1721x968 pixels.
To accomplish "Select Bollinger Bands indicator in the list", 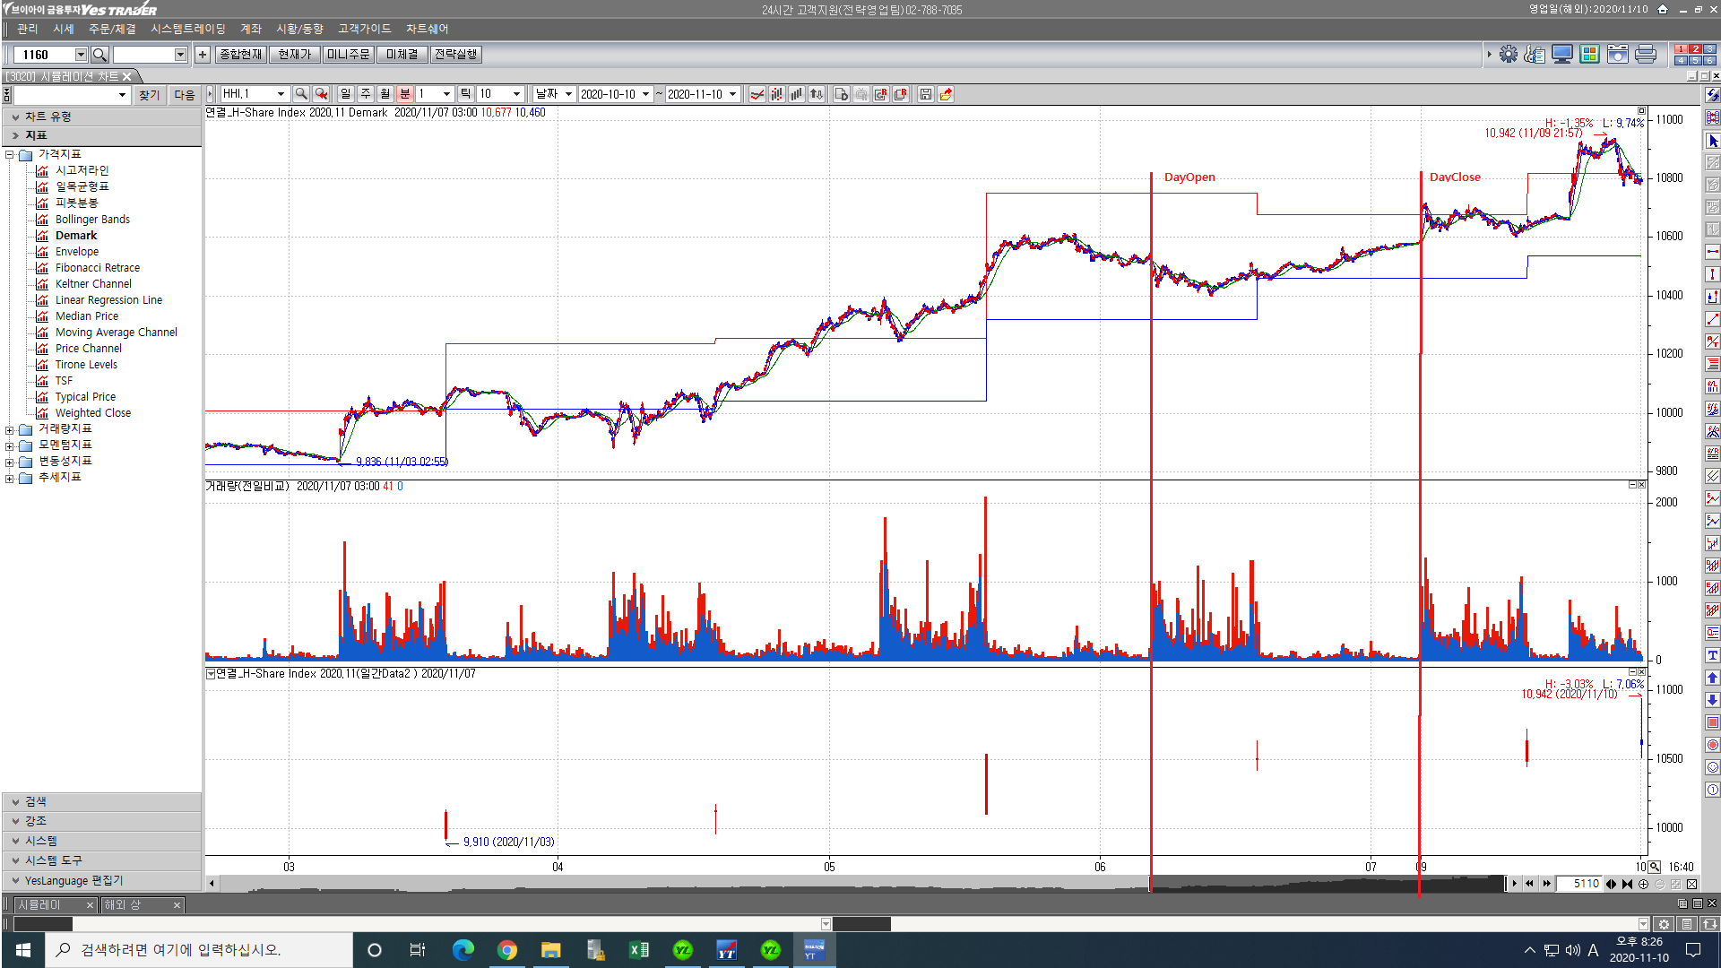I will 92,220.
